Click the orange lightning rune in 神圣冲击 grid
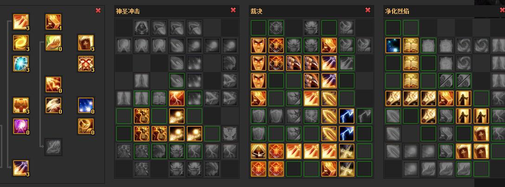Screen dimensions: 505x187 177,98
